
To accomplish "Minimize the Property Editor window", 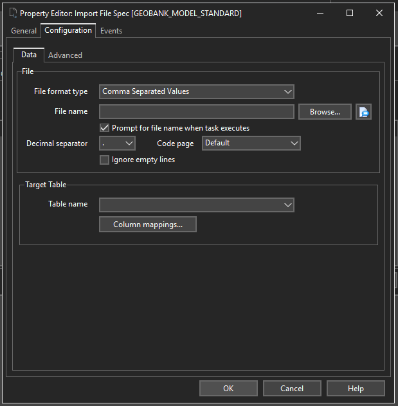I will click(x=320, y=13).
